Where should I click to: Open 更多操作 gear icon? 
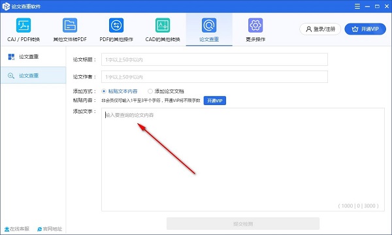(x=255, y=25)
